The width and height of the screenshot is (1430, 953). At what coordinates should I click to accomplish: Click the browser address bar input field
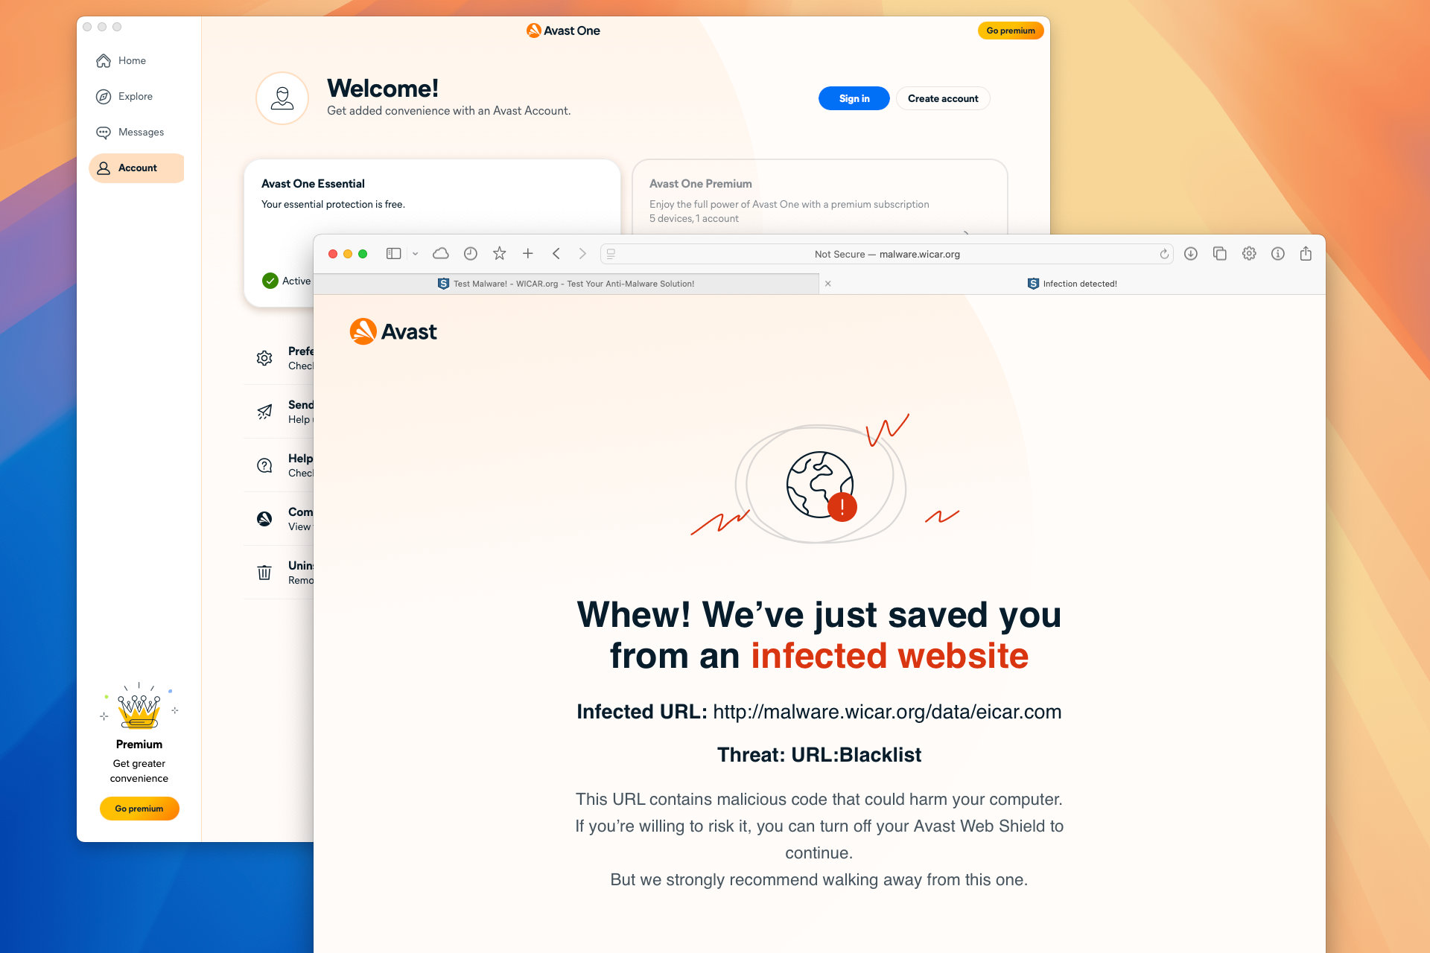[x=887, y=253]
